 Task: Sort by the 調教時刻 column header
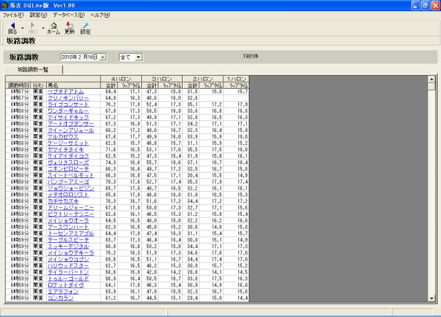pos(18,85)
